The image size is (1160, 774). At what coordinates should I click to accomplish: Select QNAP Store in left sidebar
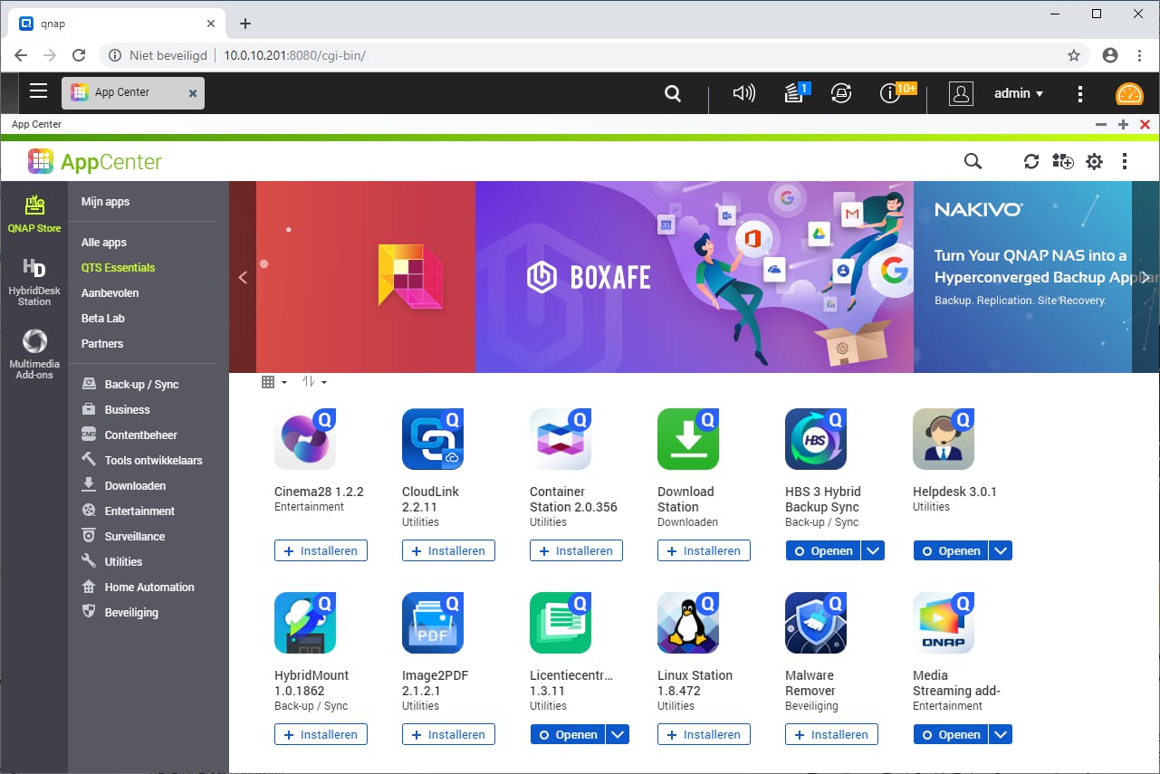(34, 214)
